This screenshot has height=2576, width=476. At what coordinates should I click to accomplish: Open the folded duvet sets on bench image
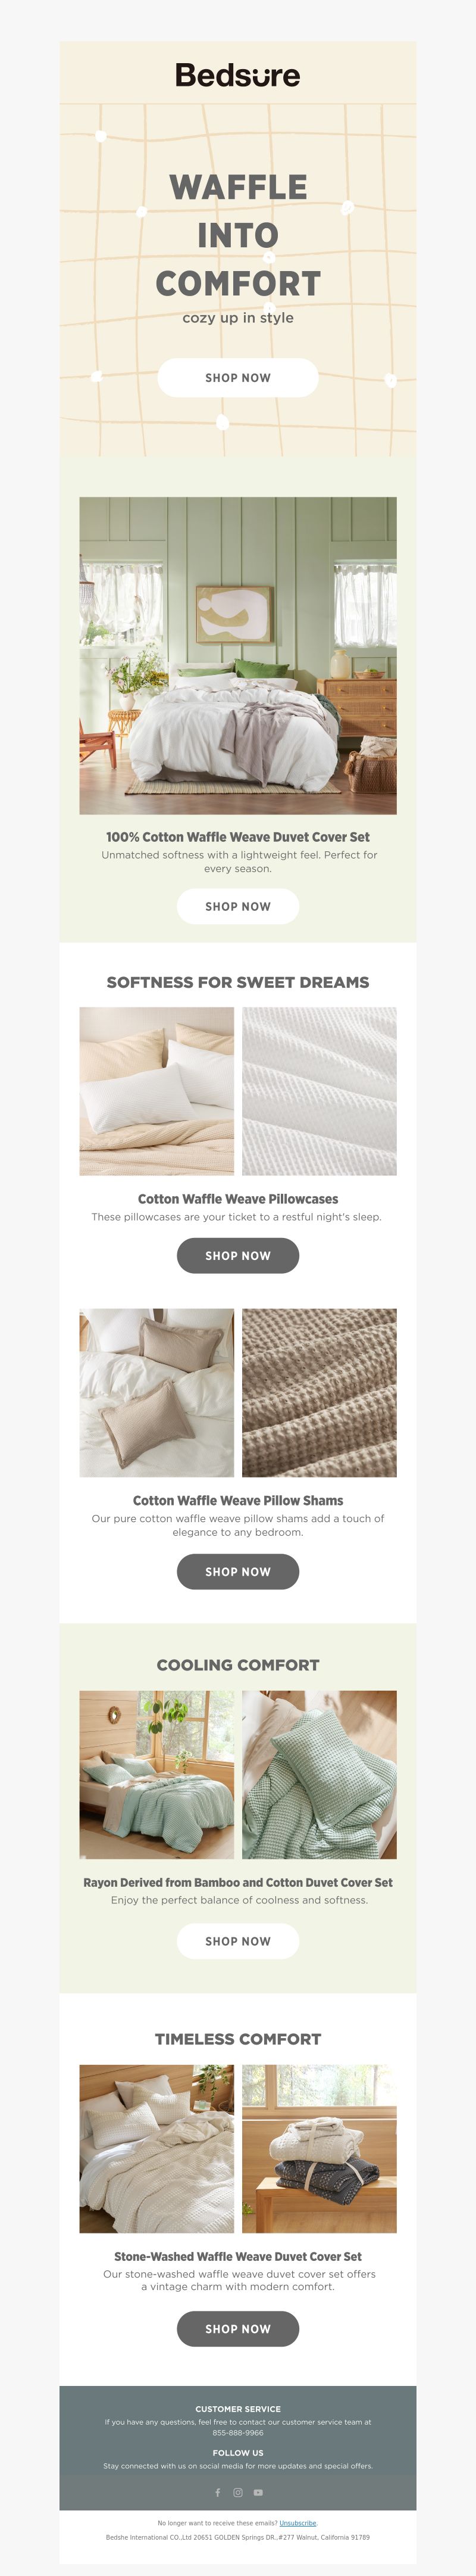pyautogui.click(x=320, y=2148)
